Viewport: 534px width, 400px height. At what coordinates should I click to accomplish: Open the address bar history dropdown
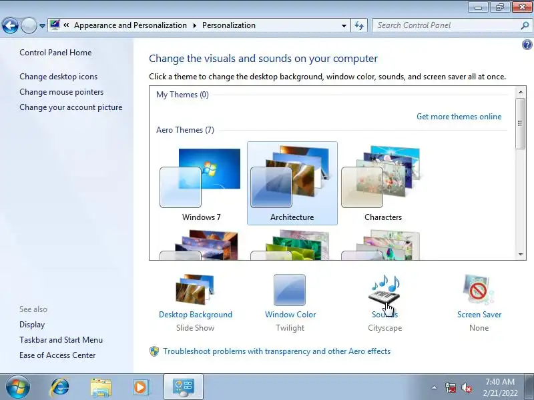pos(344,25)
